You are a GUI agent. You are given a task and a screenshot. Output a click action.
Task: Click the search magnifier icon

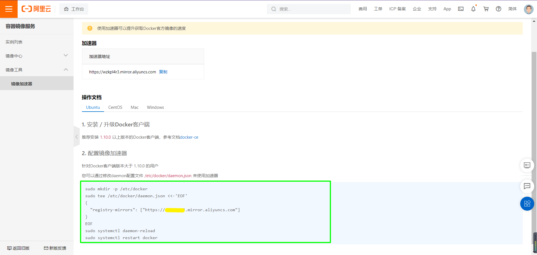[274, 9]
